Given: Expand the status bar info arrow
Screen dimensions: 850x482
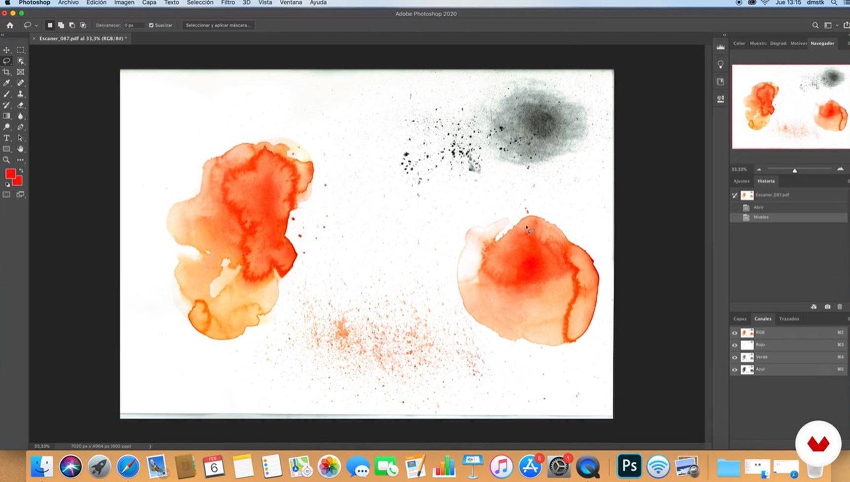Looking at the screenshot, I should [150, 446].
